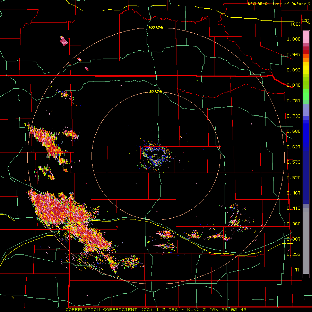312x312 pixels.
Task: Click the 2 JAN 26 date text
Action: click(x=215, y=310)
